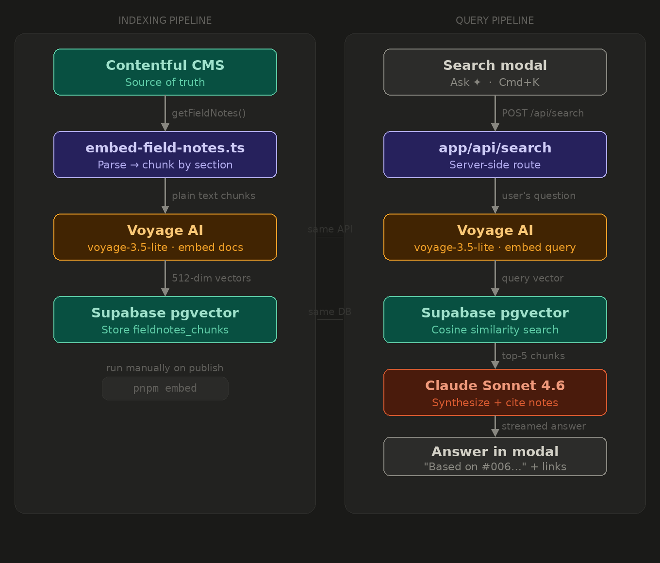The image size is (660, 563).
Task: Click the 512-dim vectors label
Action: (x=212, y=278)
